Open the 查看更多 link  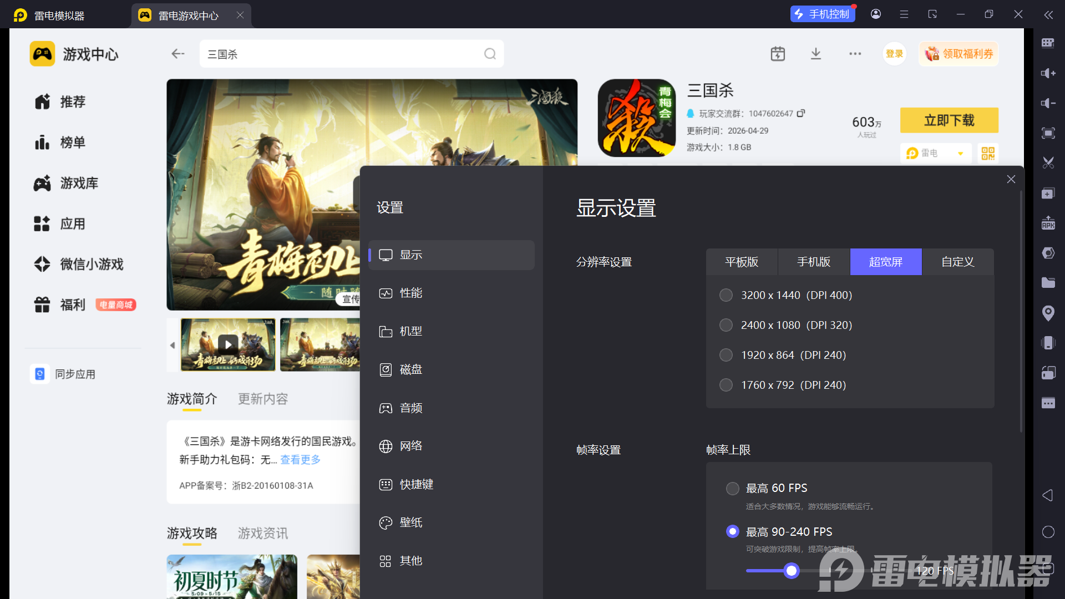pos(300,459)
